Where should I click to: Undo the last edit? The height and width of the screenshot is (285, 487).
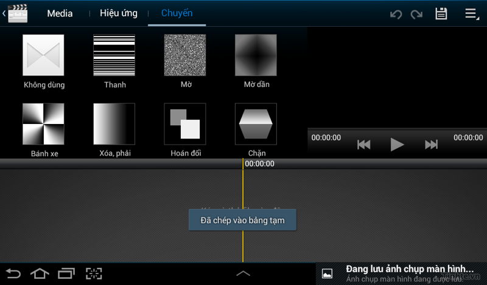pos(396,14)
